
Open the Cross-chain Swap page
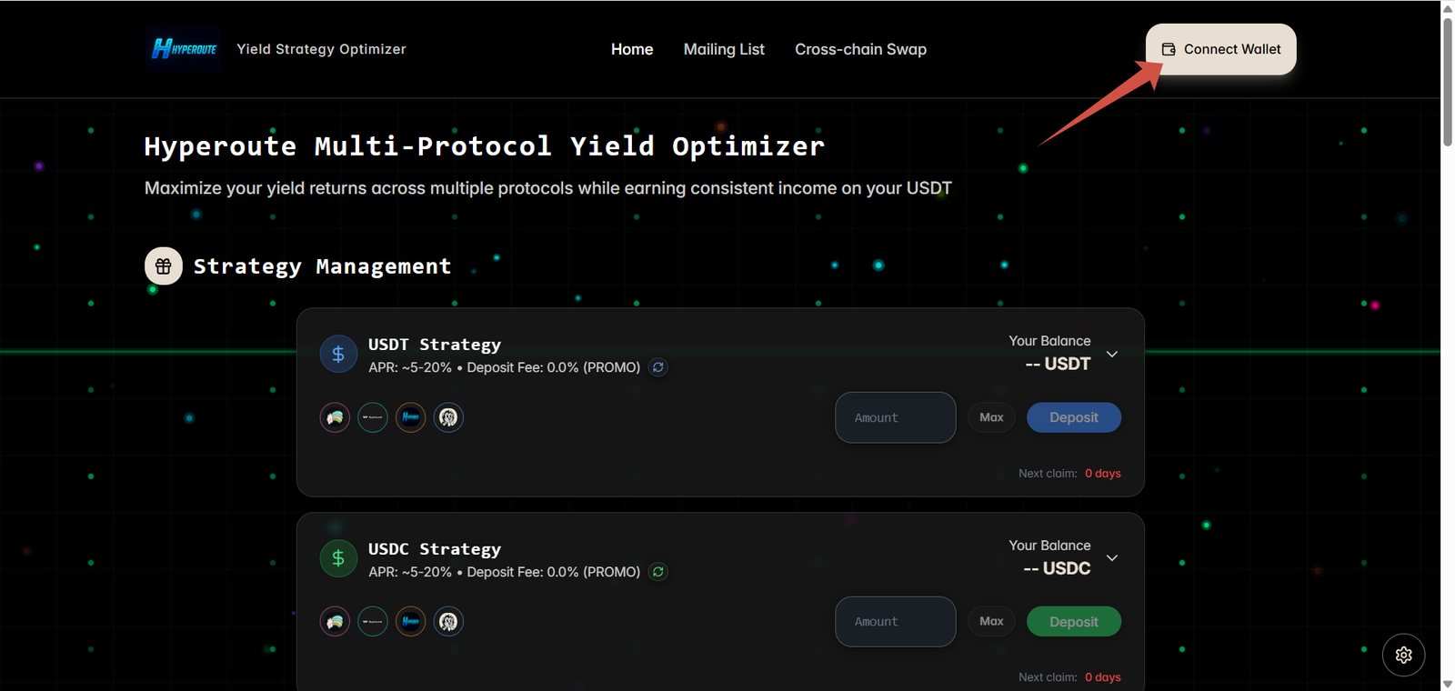860,49
